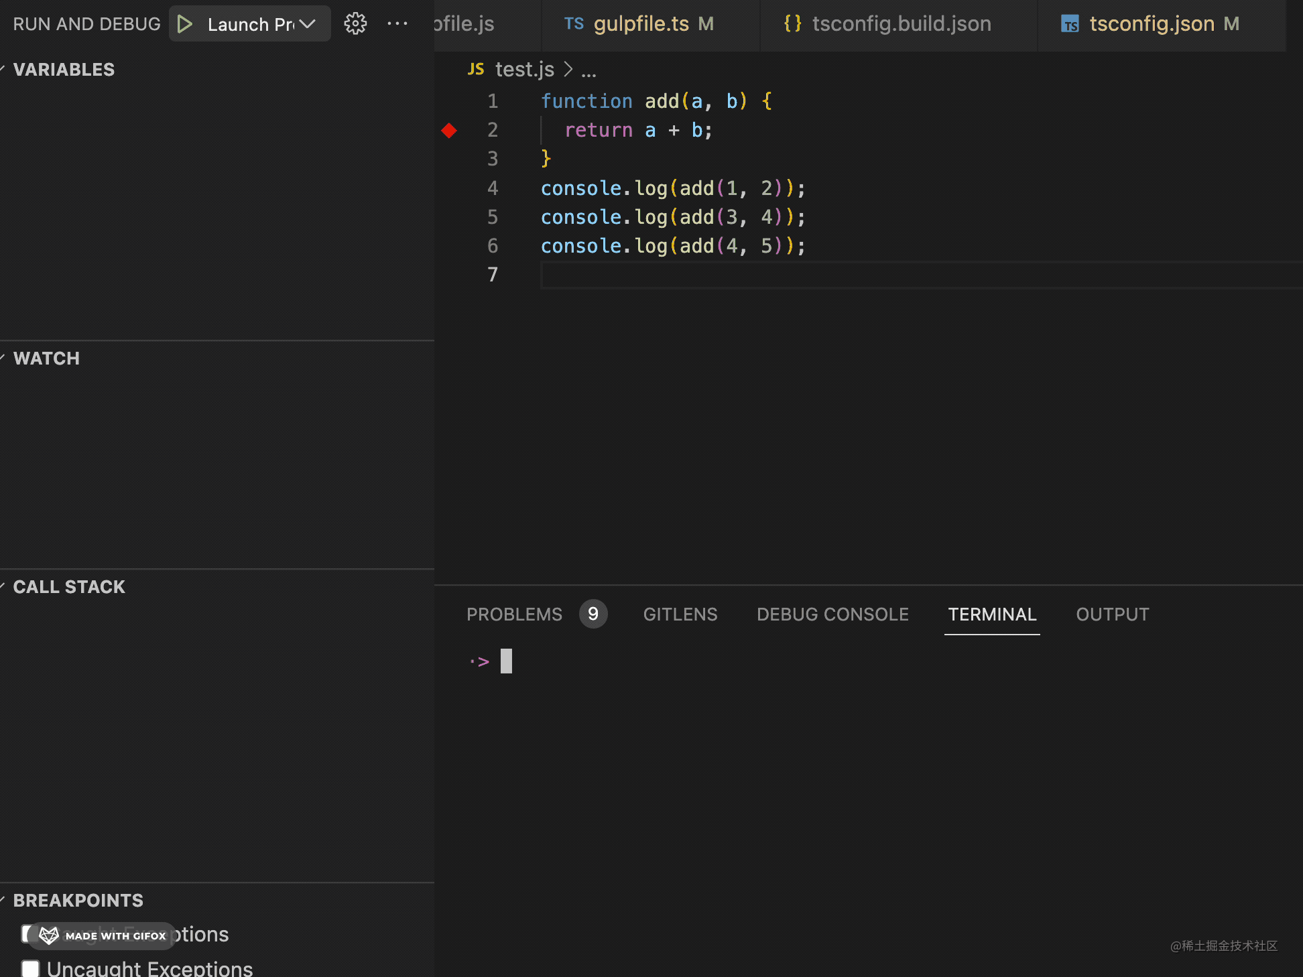Click the TS icon on tsconfig.json tab
Viewport: 1303px width, 977px height.
pyautogui.click(x=1070, y=25)
